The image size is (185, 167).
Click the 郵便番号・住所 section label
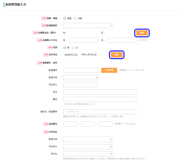50,63
